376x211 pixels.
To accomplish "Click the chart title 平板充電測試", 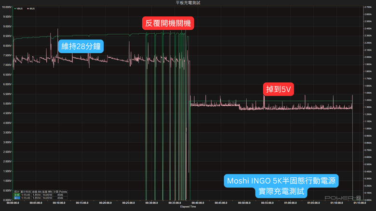I will click(188, 2).
